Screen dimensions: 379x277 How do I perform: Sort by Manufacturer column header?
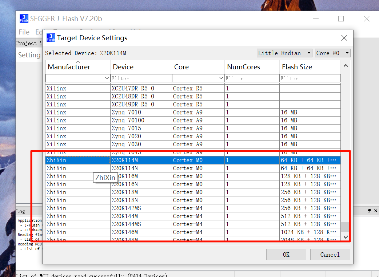78,67
